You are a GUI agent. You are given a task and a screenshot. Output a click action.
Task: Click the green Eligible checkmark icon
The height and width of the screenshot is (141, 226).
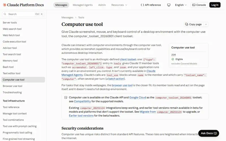click(173, 59)
